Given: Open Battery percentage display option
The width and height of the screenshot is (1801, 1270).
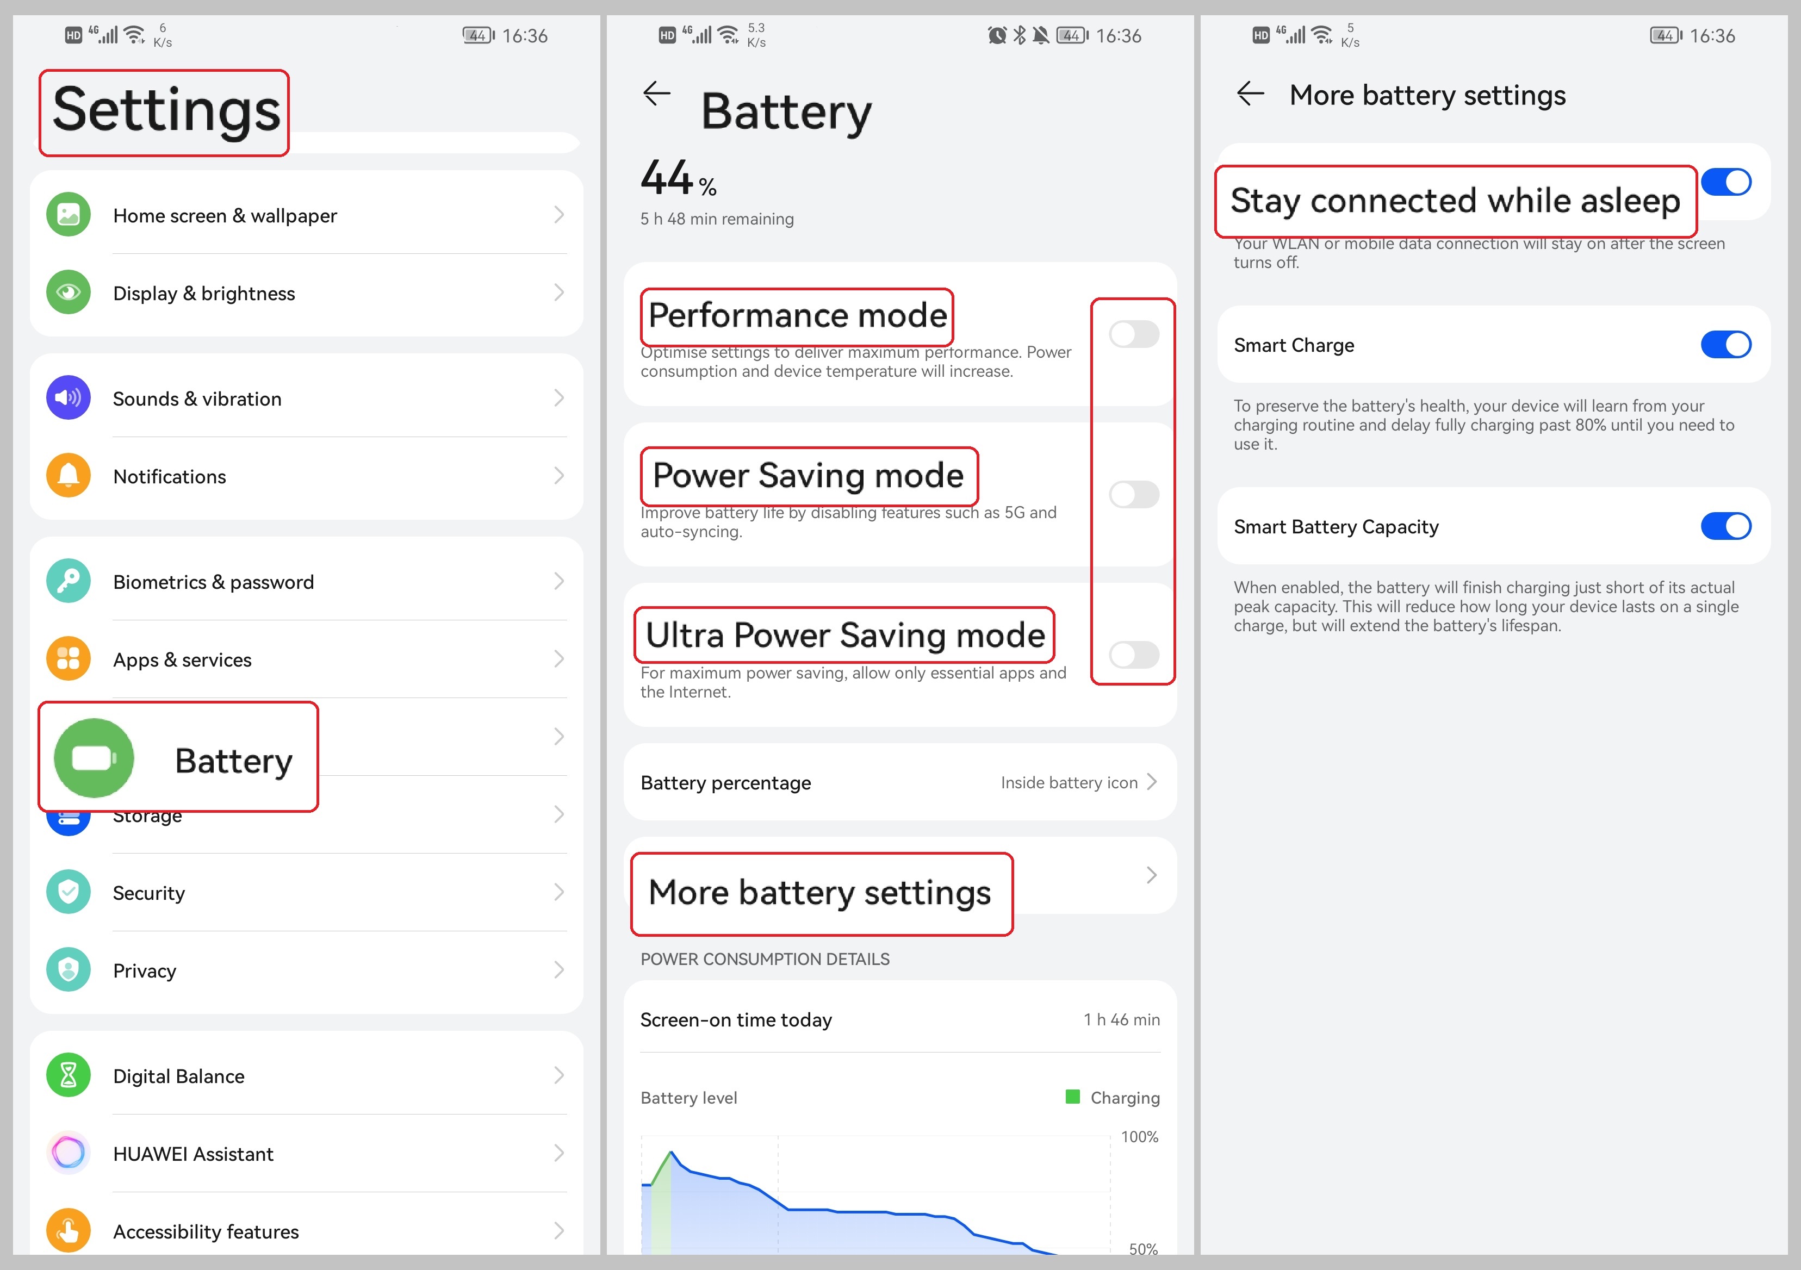Looking at the screenshot, I should click(x=900, y=782).
